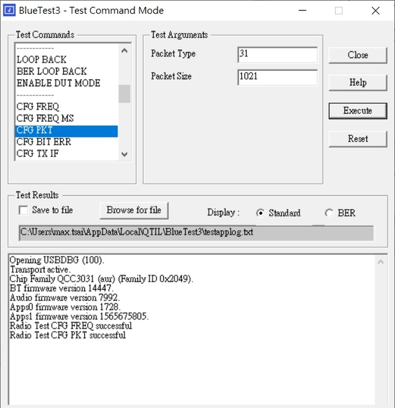Click 'Radio Test CFG PKT successful' log line
The width and height of the screenshot is (395, 408).
tap(67, 335)
